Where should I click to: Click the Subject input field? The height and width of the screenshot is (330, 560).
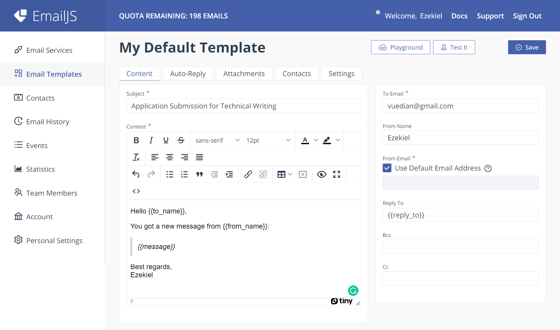(x=243, y=106)
